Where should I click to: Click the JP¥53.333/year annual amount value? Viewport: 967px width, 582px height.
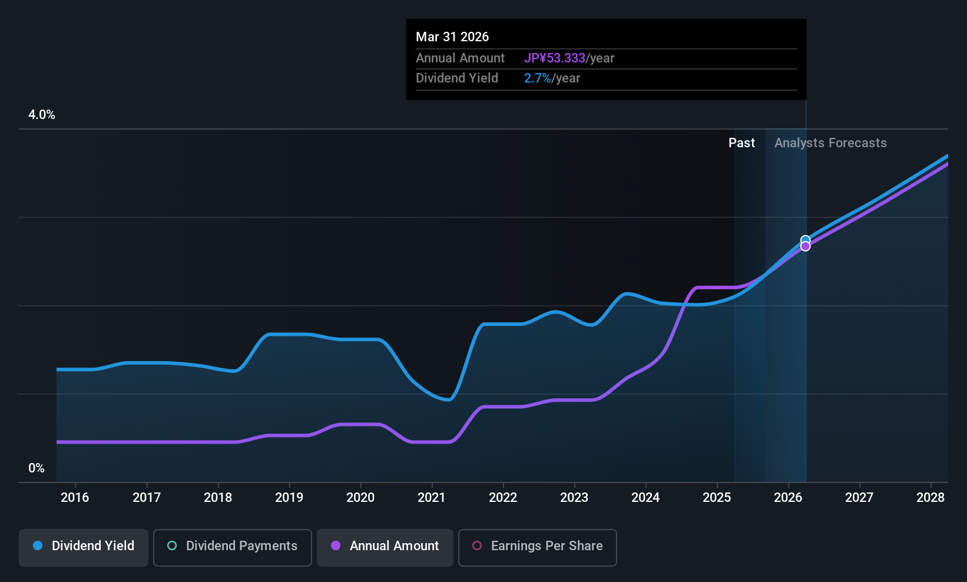[x=569, y=58]
